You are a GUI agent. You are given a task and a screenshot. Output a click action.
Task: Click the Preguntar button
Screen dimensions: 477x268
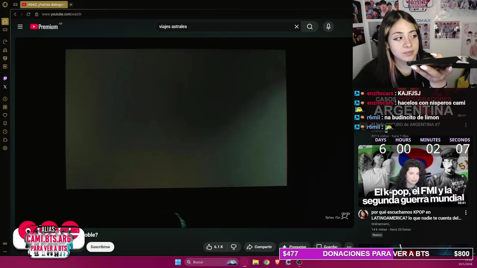coord(294,247)
